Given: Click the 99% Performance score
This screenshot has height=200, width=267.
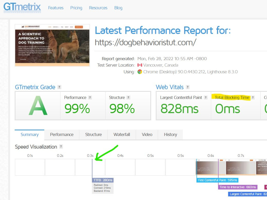Looking at the screenshot, I should pos(77,109).
